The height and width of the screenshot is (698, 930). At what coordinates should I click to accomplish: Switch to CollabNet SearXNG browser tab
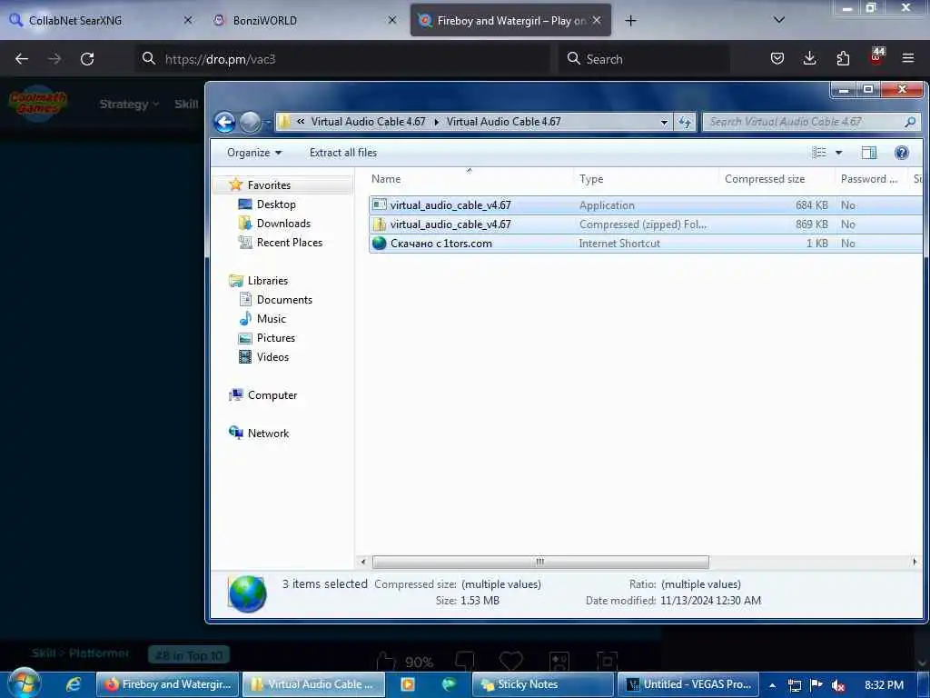[x=101, y=20]
